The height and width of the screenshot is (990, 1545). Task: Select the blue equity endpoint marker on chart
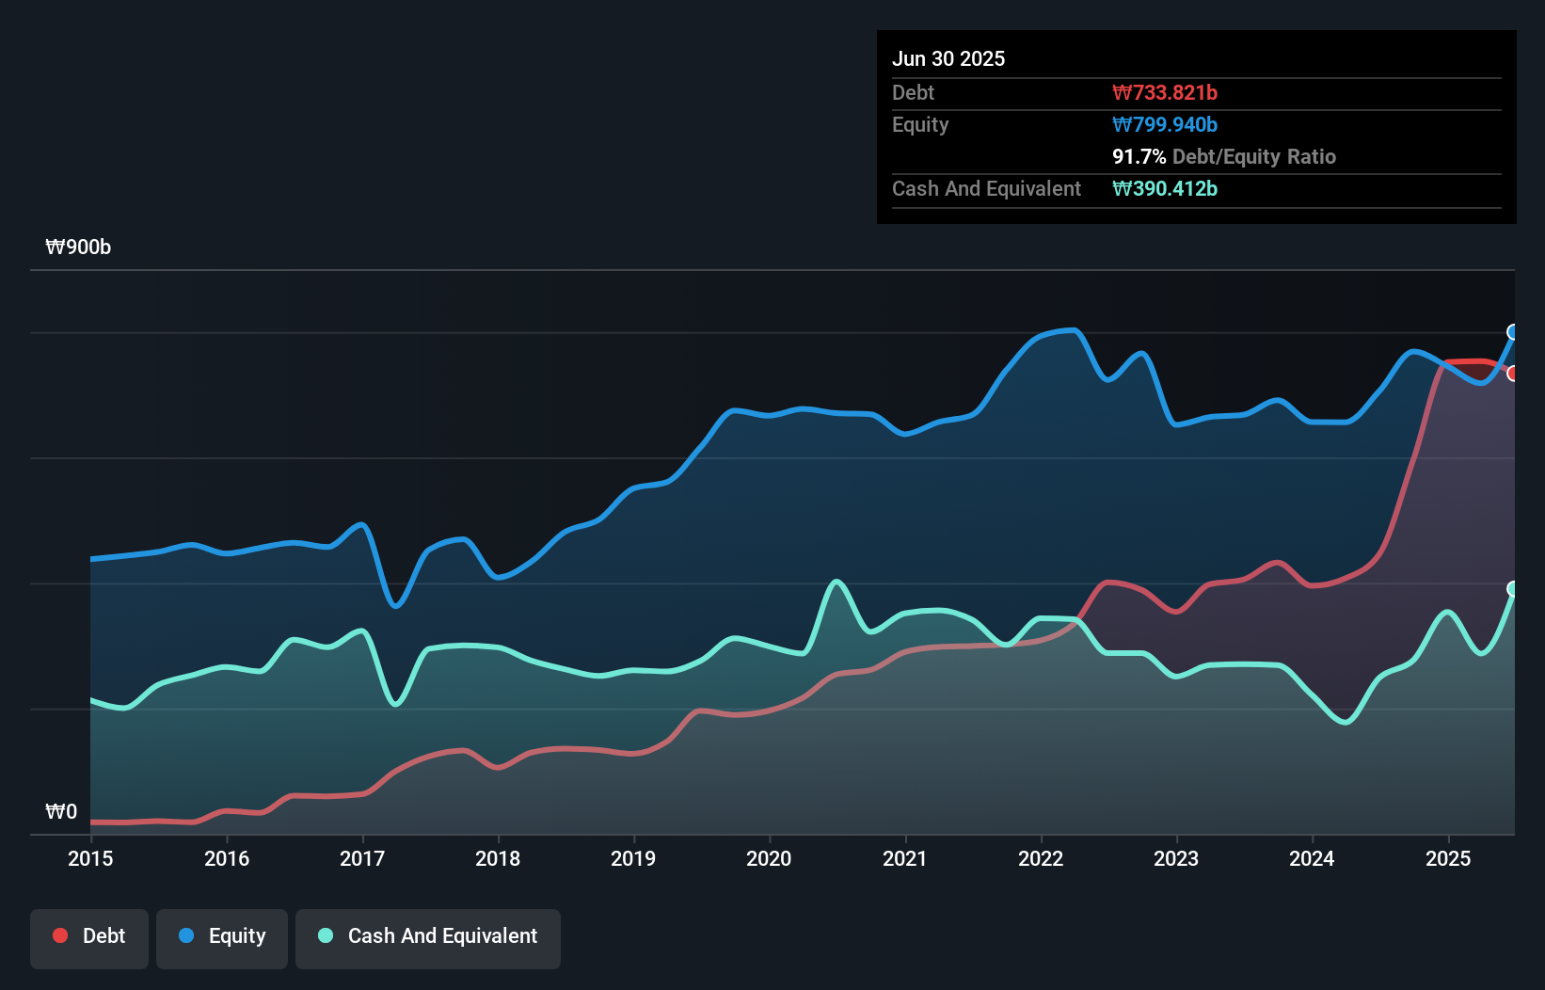coord(1514,331)
